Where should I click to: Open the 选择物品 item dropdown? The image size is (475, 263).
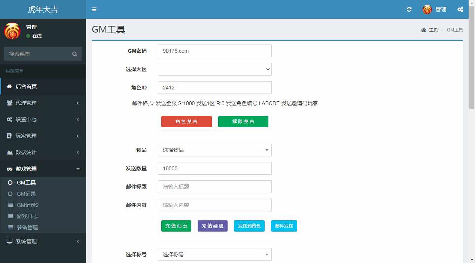click(214, 150)
